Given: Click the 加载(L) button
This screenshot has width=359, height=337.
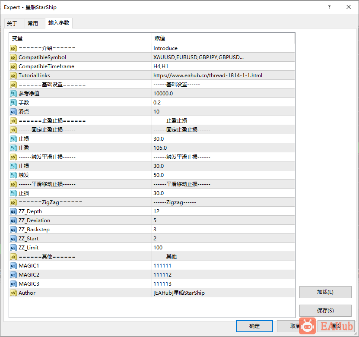Looking at the screenshot, I should tap(325, 292).
